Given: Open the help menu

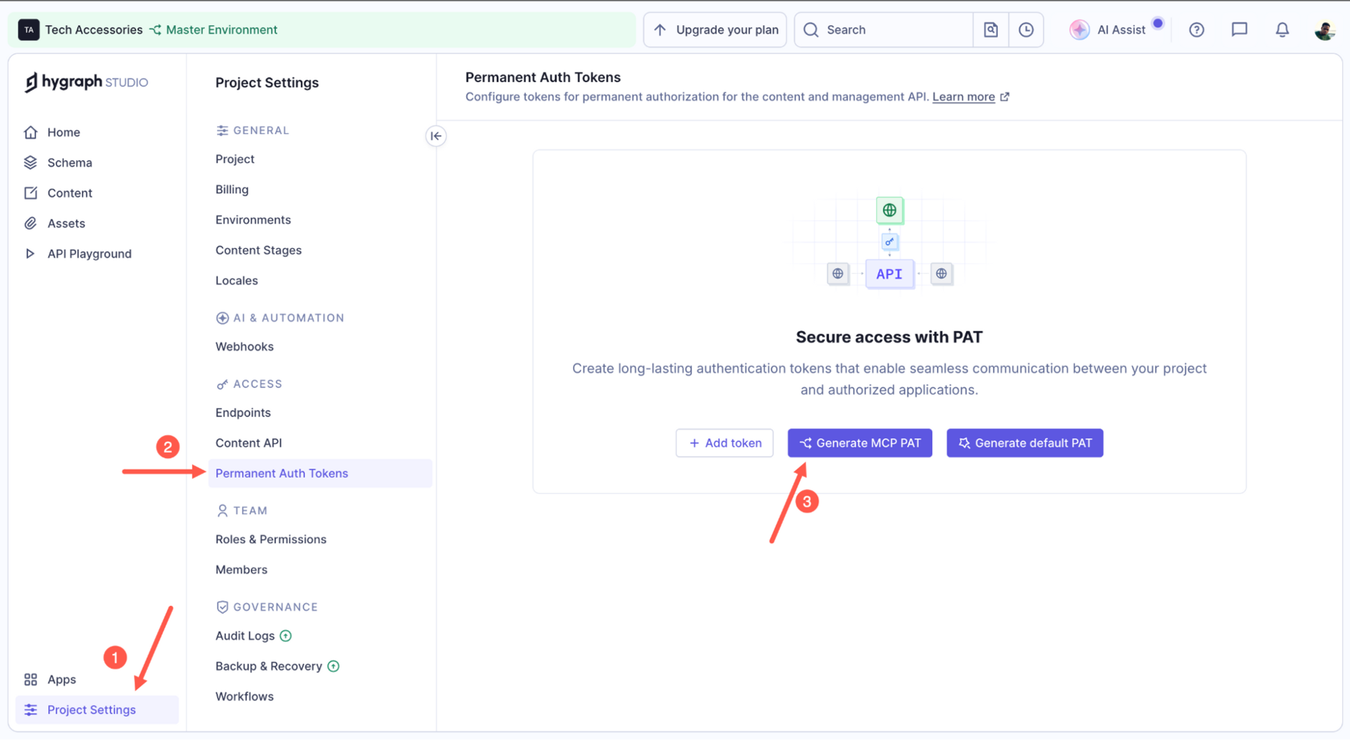Looking at the screenshot, I should [x=1196, y=30].
